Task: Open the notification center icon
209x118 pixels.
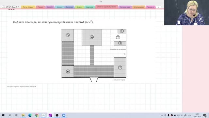Action: [205, 115]
